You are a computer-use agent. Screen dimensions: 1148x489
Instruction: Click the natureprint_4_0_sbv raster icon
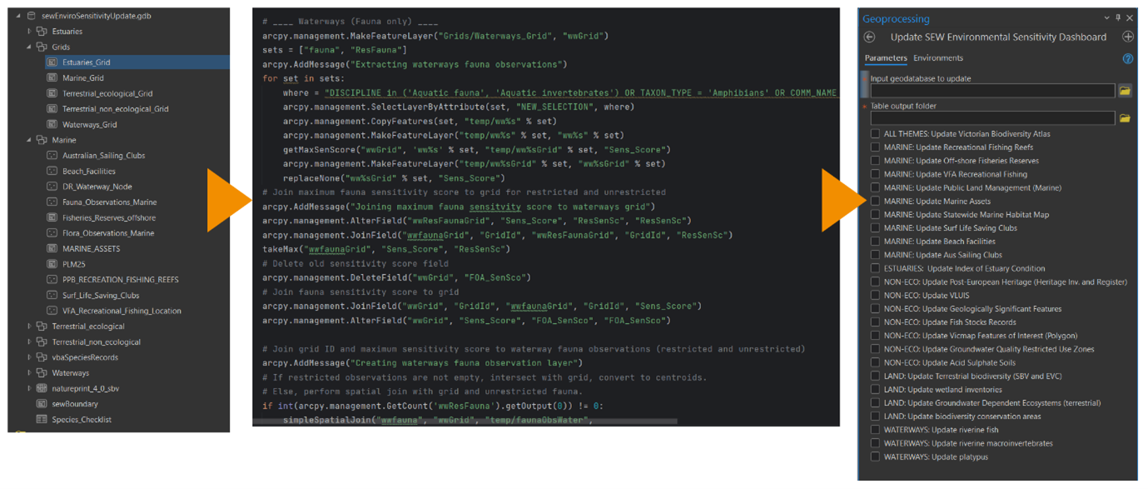point(42,388)
